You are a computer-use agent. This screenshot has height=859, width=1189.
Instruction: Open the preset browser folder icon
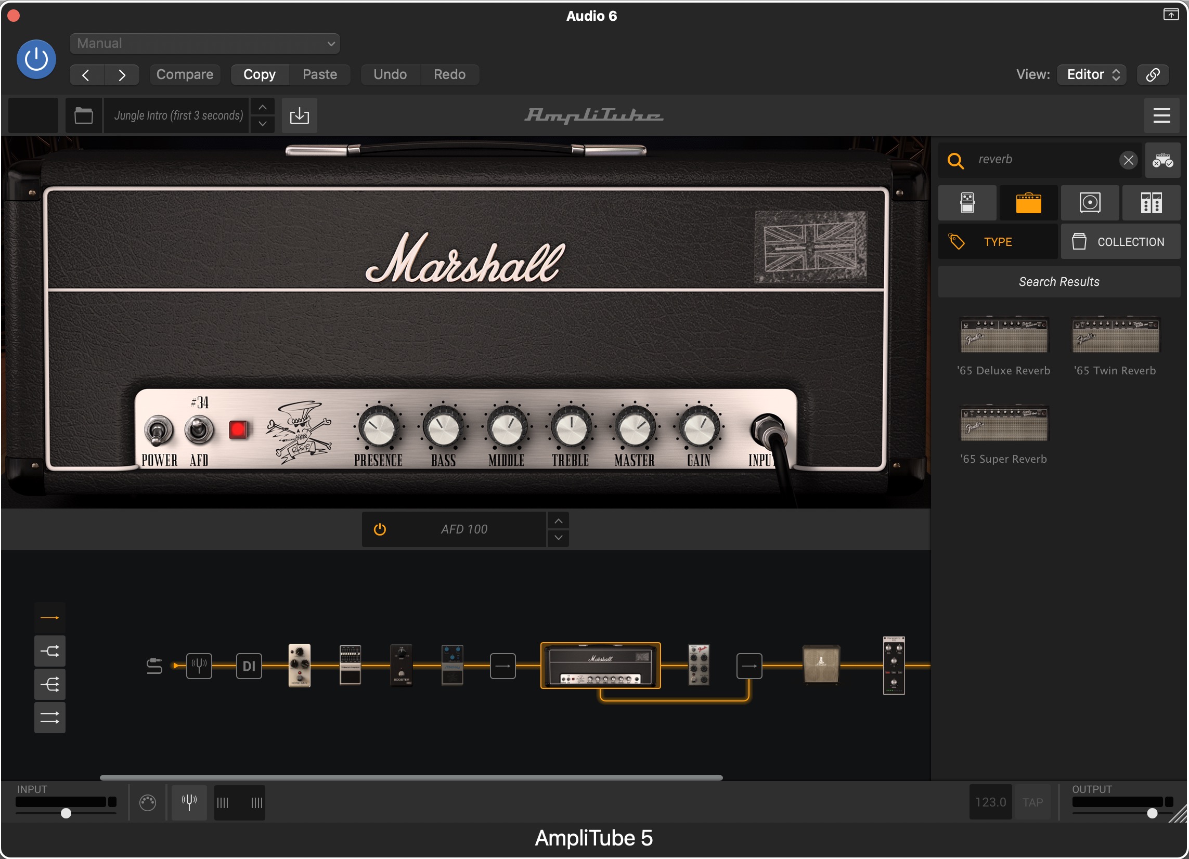click(x=83, y=115)
